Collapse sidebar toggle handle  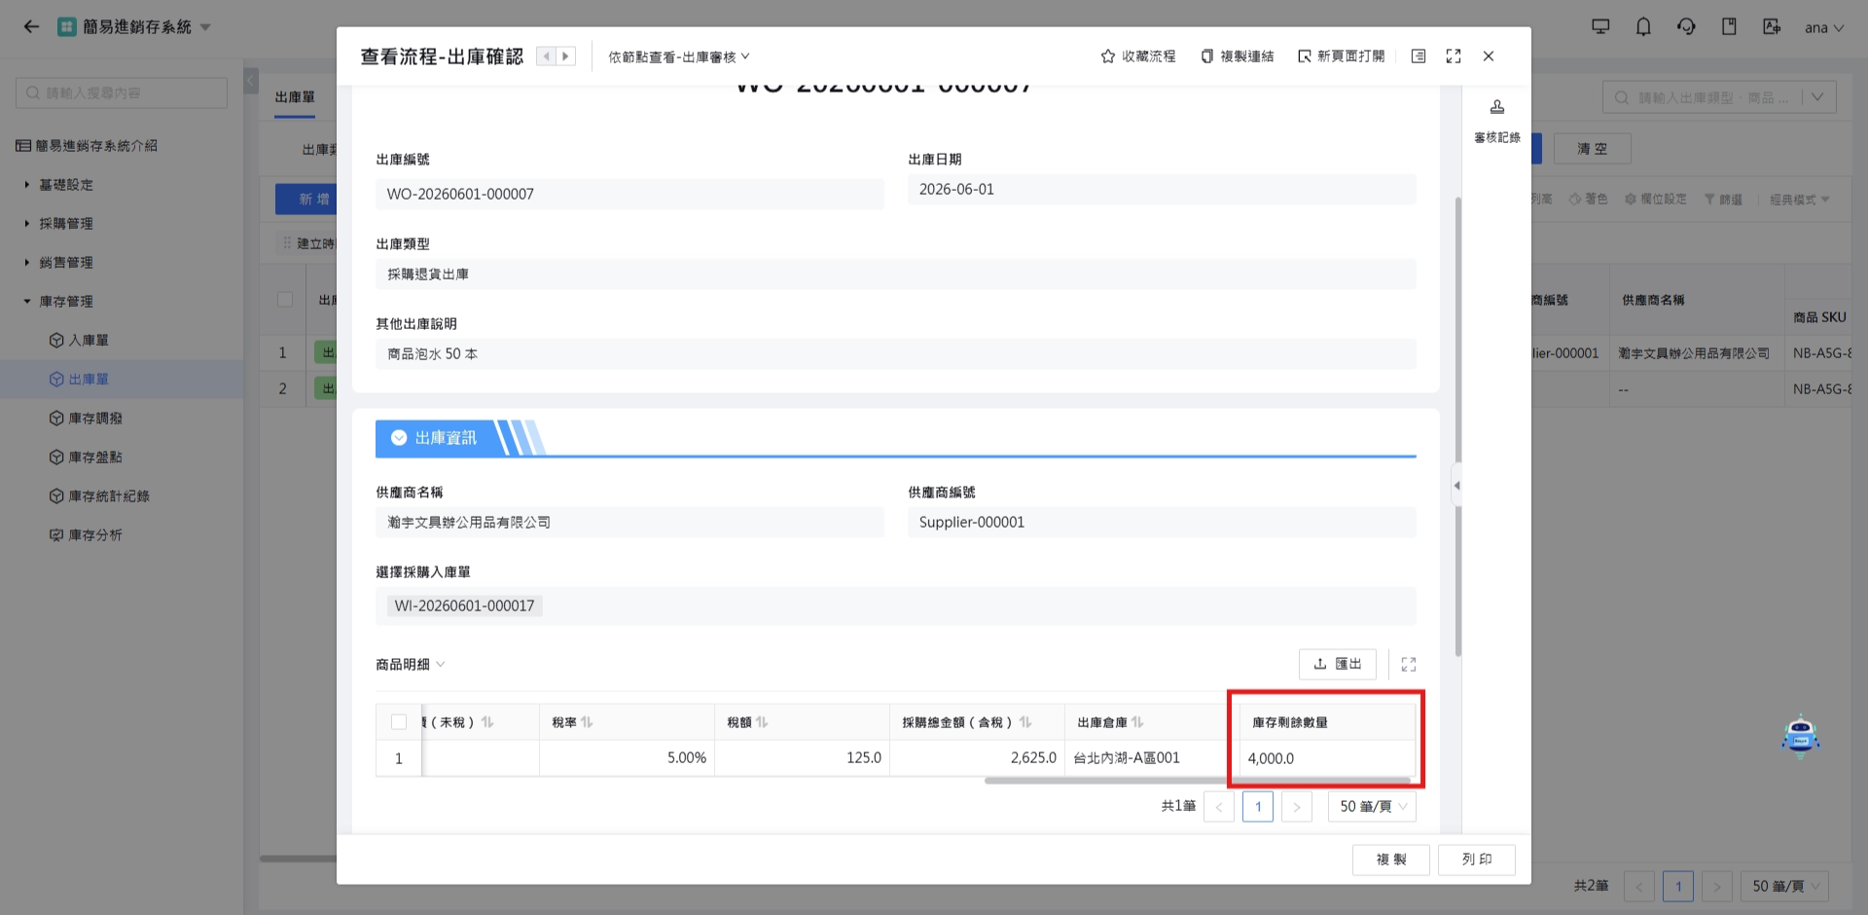tap(251, 80)
